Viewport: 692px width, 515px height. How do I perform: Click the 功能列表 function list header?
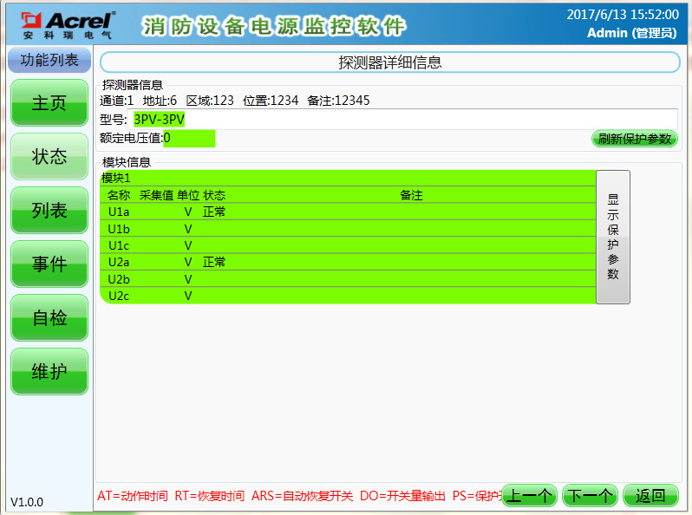pos(49,61)
